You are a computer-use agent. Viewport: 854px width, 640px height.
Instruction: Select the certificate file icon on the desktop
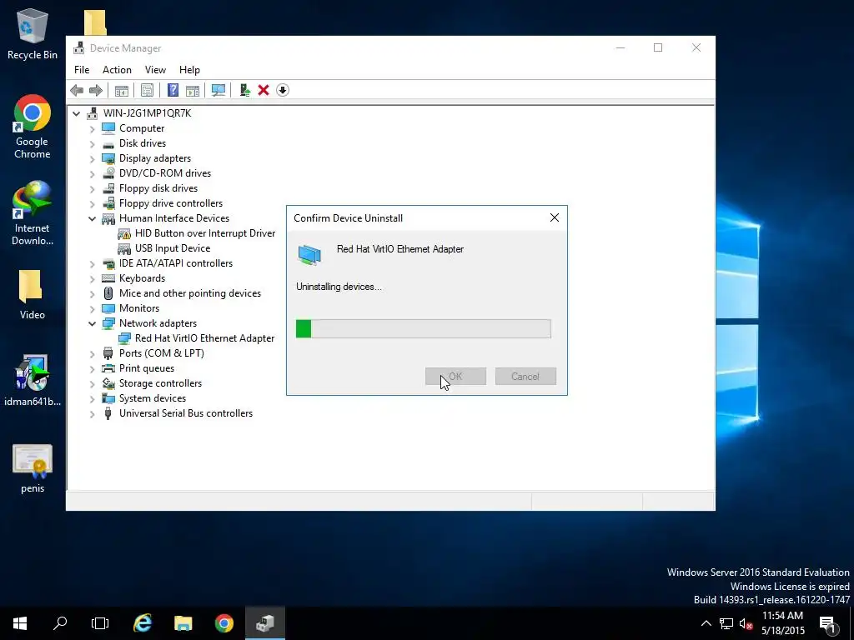click(33, 469)
